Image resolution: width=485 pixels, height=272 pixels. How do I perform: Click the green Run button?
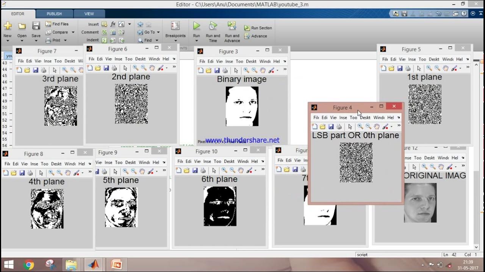point(196,26)
